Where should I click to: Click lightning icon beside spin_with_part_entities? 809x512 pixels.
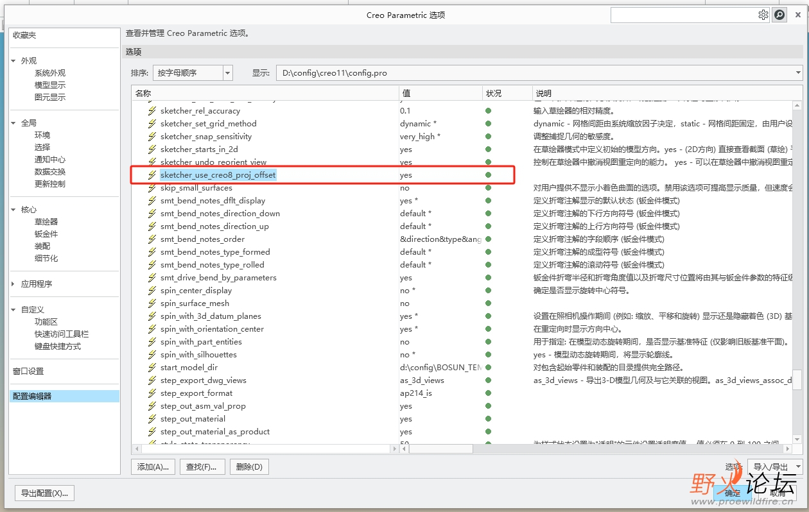[x=152, y=342]
